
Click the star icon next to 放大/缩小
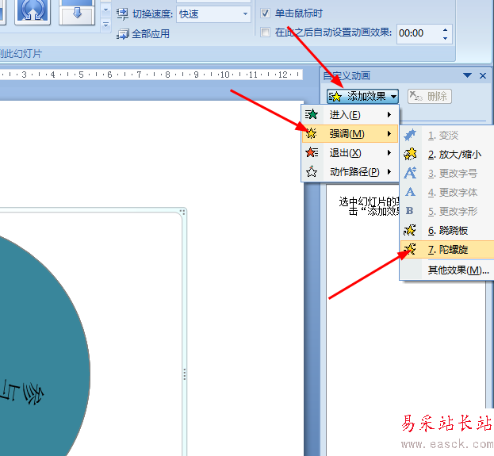click(x=410, y=154)
